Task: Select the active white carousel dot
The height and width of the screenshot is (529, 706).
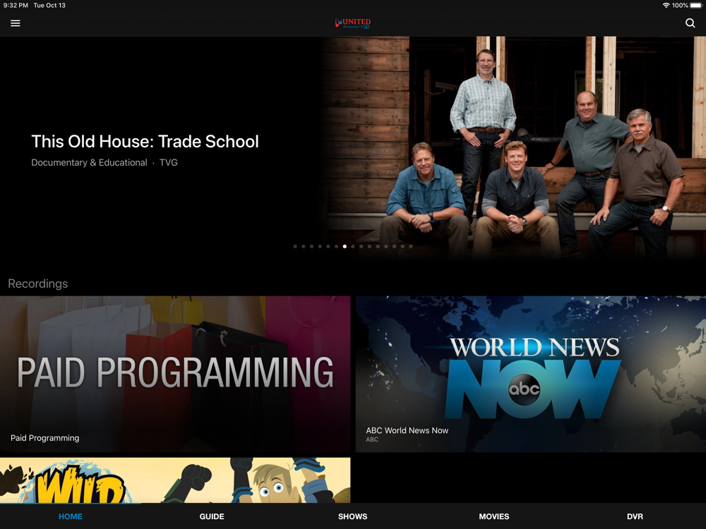Action: [345, 246]
